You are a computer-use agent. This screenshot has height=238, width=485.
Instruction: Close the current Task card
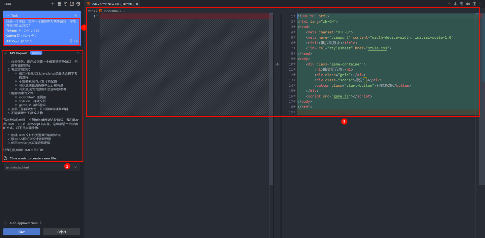[75, 15]
